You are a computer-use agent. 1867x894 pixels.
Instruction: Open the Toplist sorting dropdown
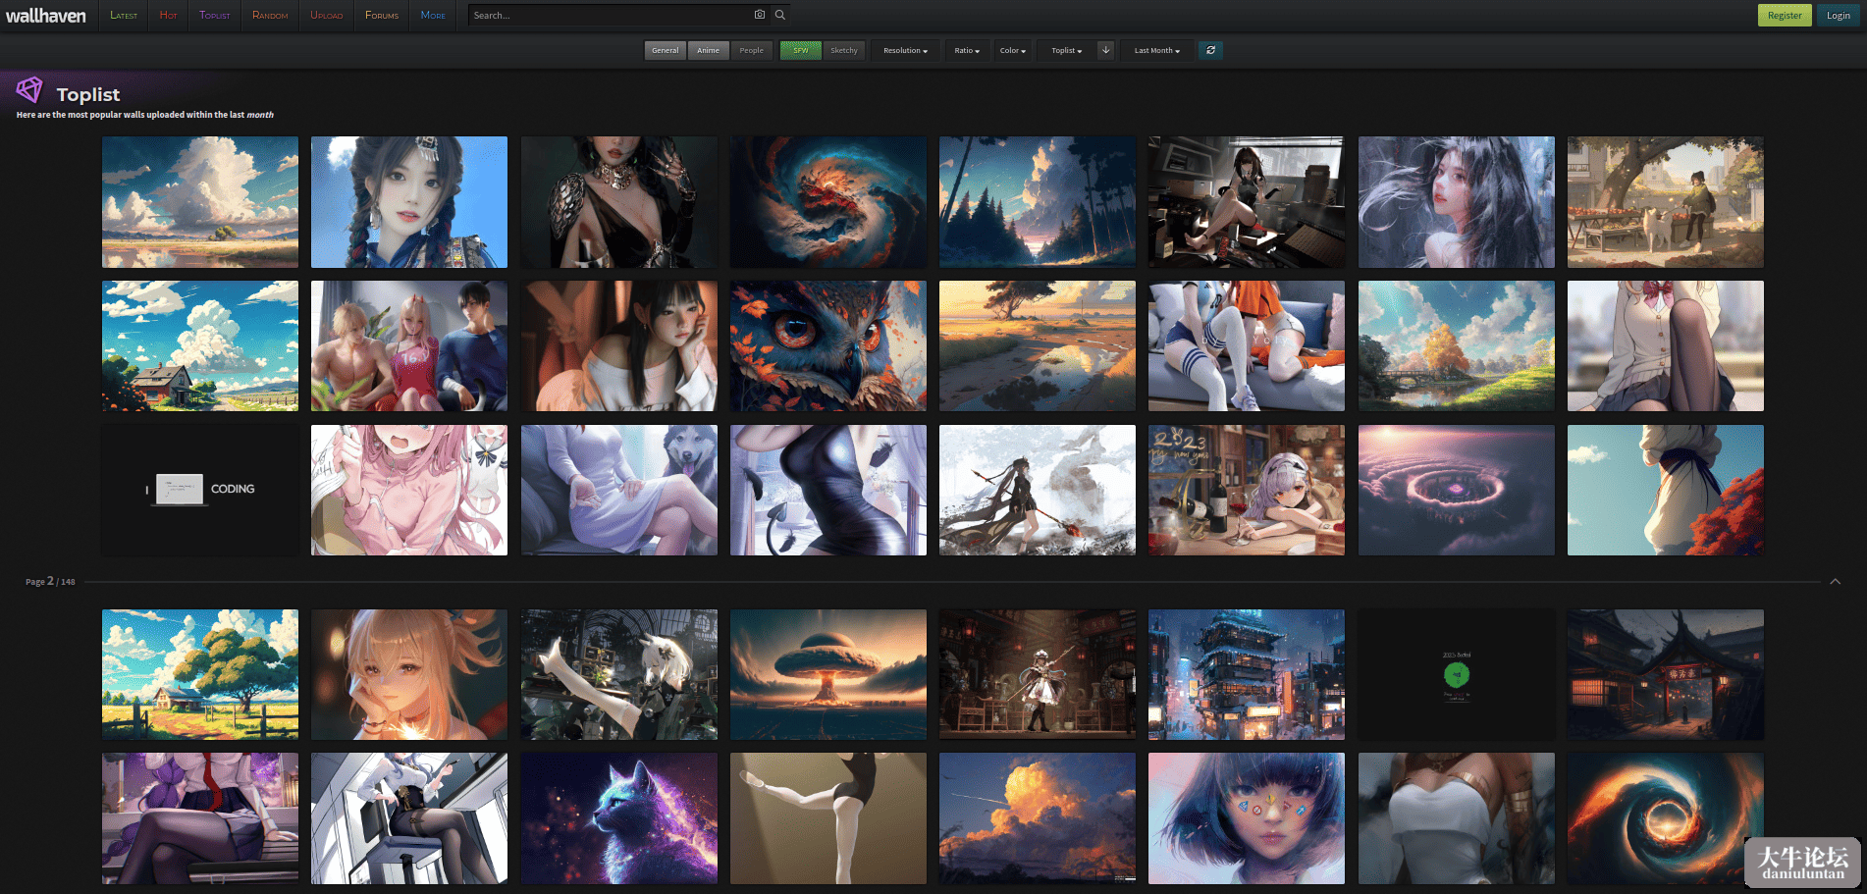[1066, 50]
